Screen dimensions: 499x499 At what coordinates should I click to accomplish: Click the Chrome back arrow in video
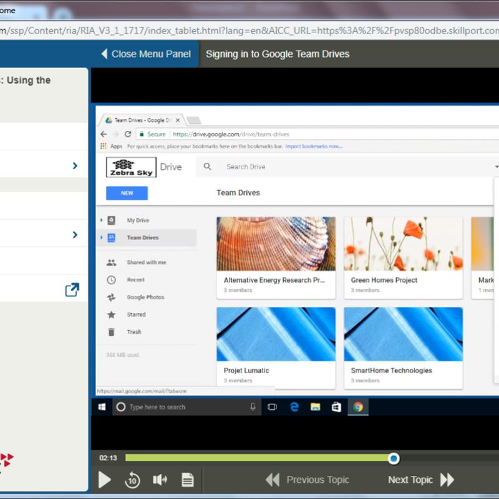(x=104, y=134)
